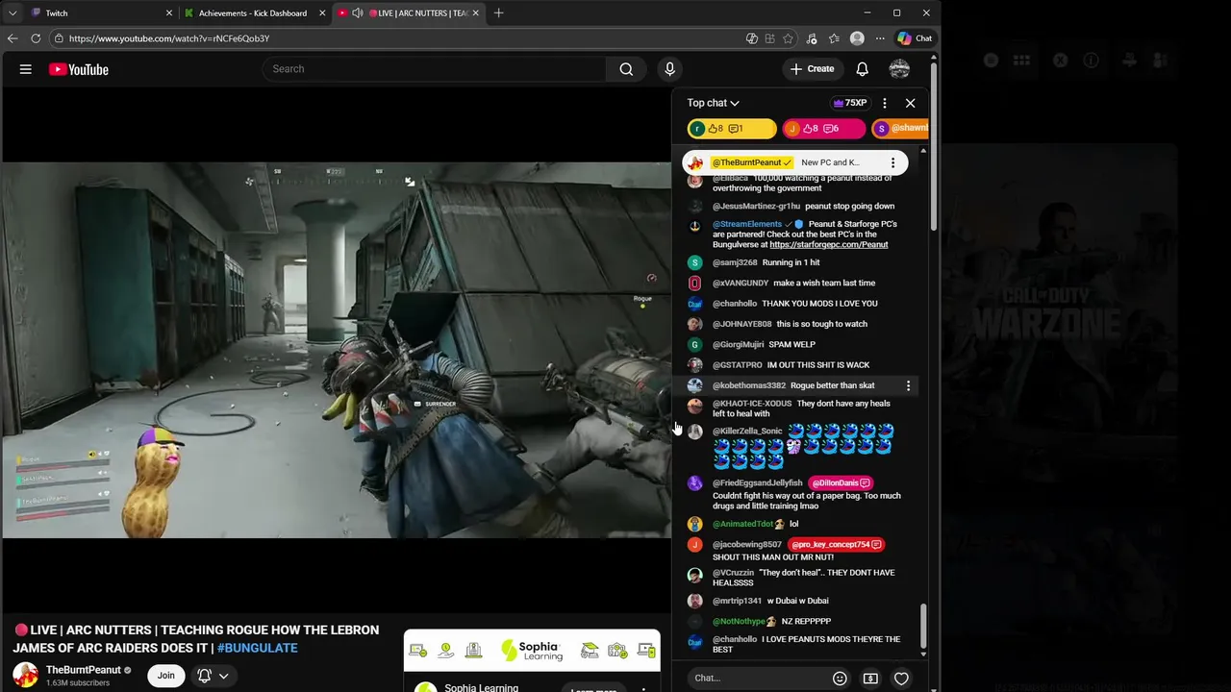
Task: Click @StreamElements username in chat
Action: (746, 224)
